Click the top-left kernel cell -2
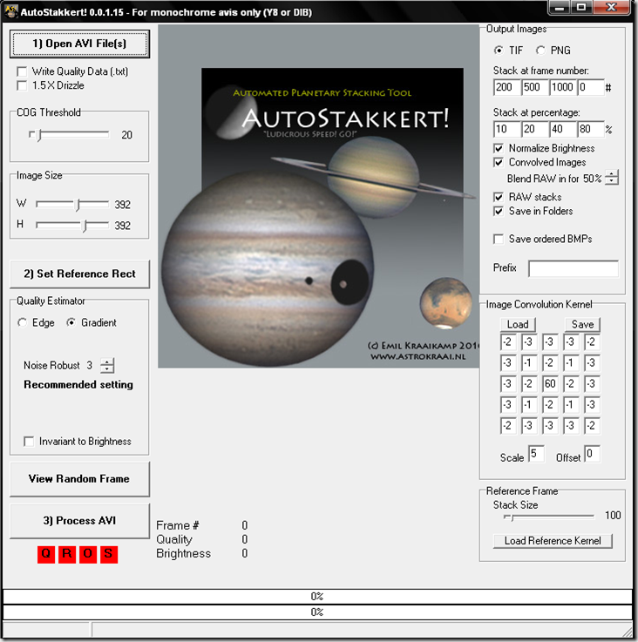This screenshot has width=638, height=642. tap(508, 341)
